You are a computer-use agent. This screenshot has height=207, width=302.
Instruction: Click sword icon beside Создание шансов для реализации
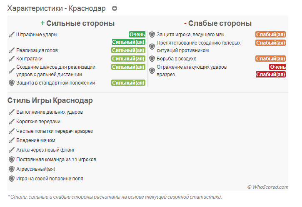click(12, 71)
